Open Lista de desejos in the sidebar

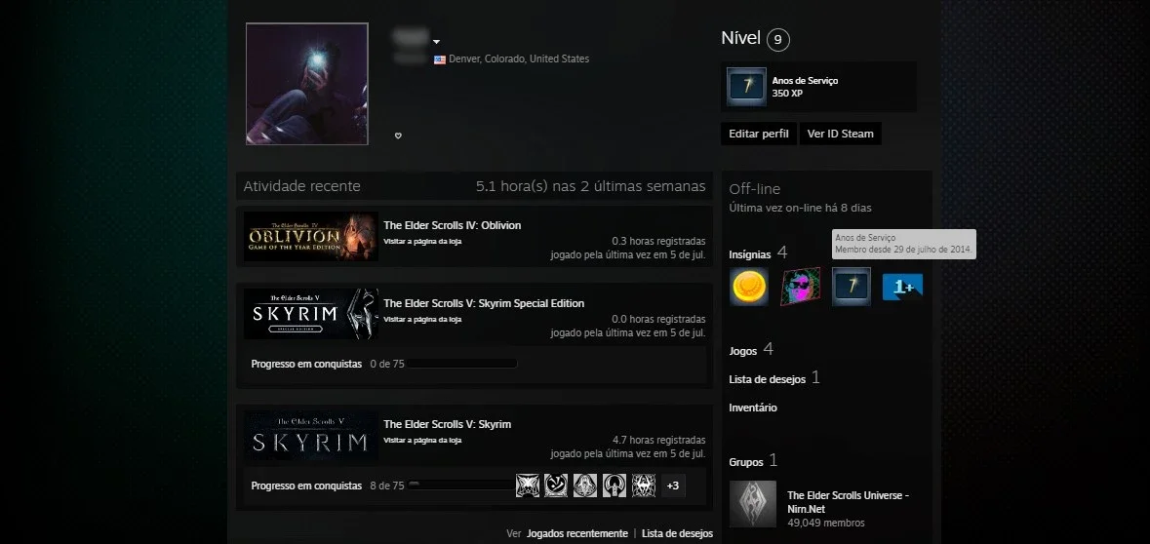[x=768, y=379]
